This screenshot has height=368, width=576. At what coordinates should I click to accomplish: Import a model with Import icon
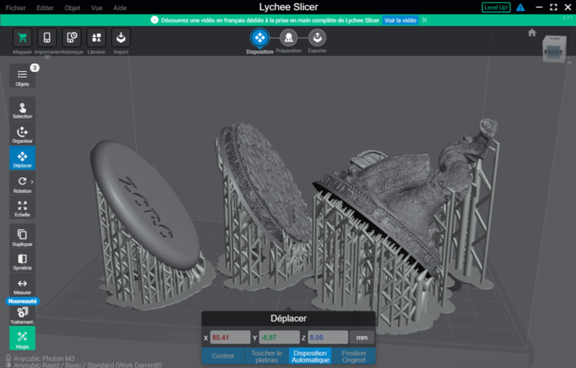pos(121,38)
